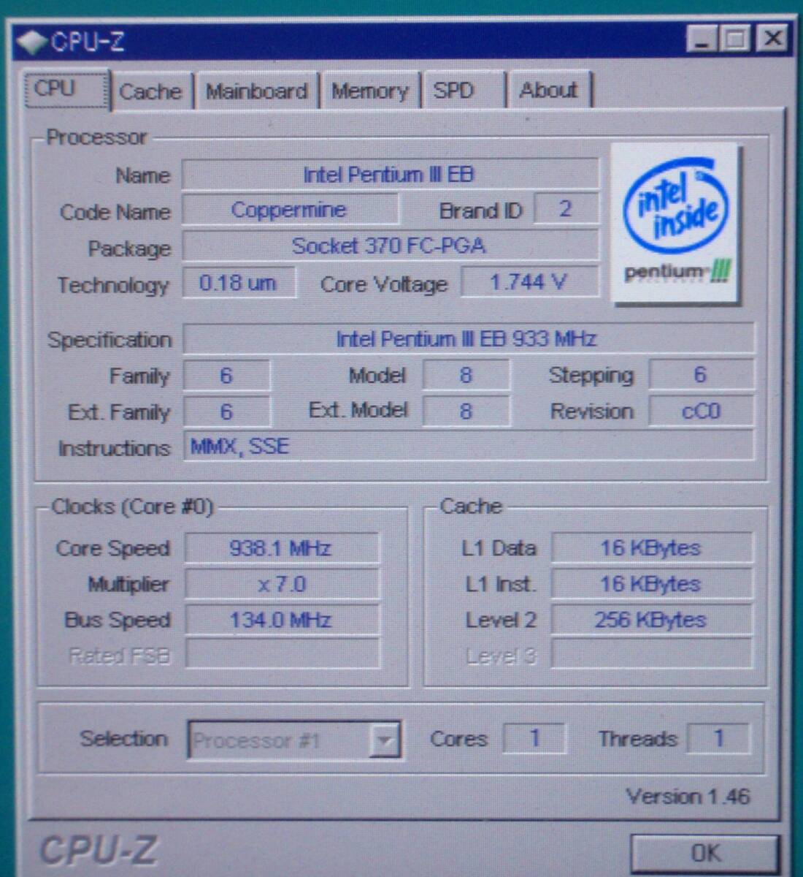Image resolution: width=803 pixels, height=877 pixels.
Task: Click the Ext. Model value field
Action: pyautogui.click(x=466, y=411)
